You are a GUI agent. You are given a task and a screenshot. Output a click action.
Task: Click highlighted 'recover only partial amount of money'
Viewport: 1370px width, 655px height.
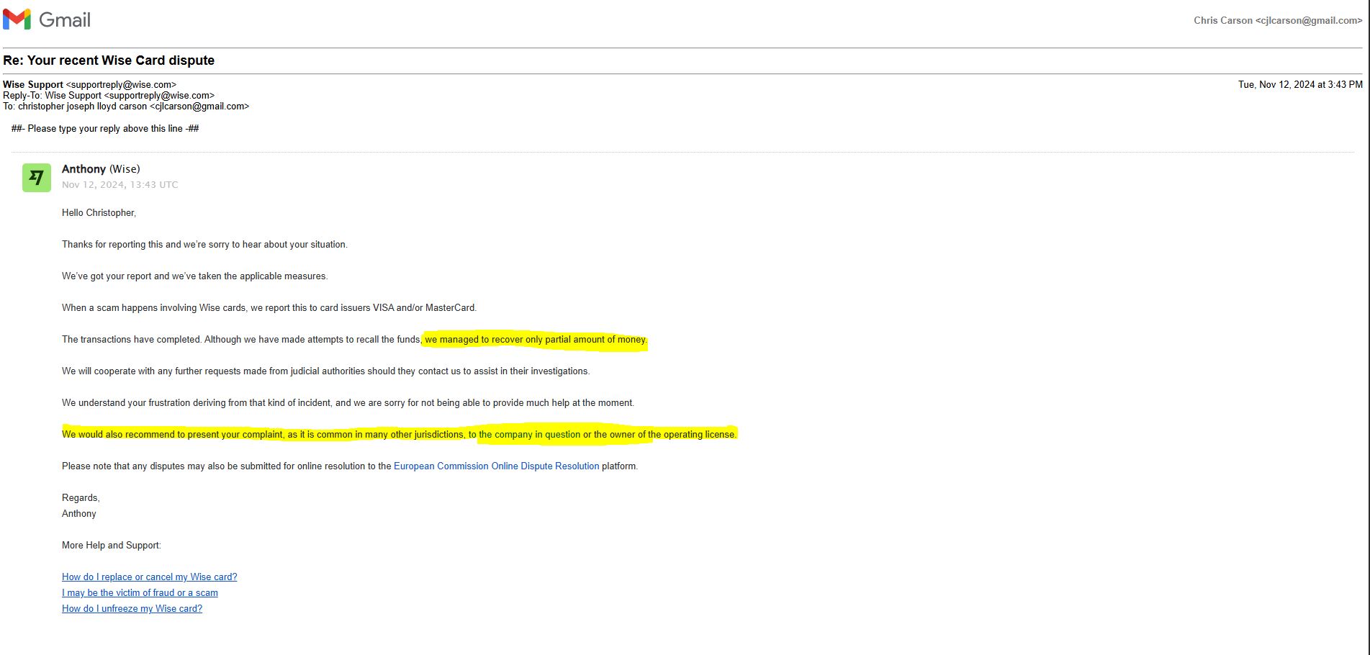pyautogui.click(x=569, y=339)
